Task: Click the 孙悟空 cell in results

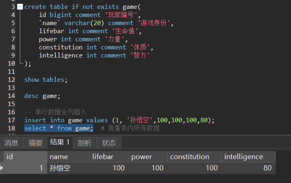Action: [x=68, y=168]
